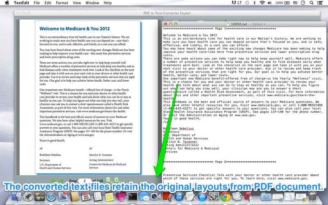This screenshot has width=328, height=205.
Task: Open Safari compass in the Dock
Action: coord(51,196)
